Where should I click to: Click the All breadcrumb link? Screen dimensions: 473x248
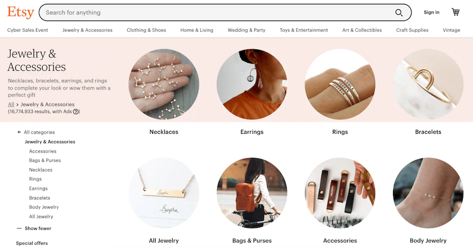11,104
